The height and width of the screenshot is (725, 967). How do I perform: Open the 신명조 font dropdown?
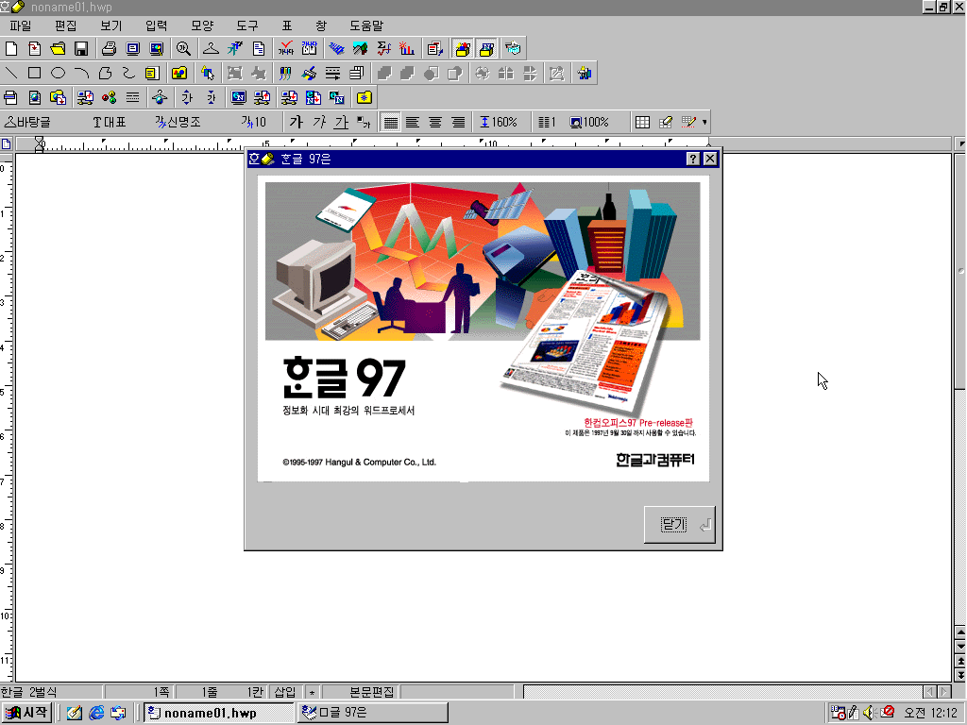178,122
